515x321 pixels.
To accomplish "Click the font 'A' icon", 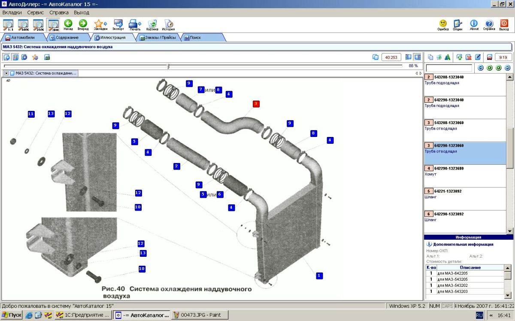I will [448, 57].
